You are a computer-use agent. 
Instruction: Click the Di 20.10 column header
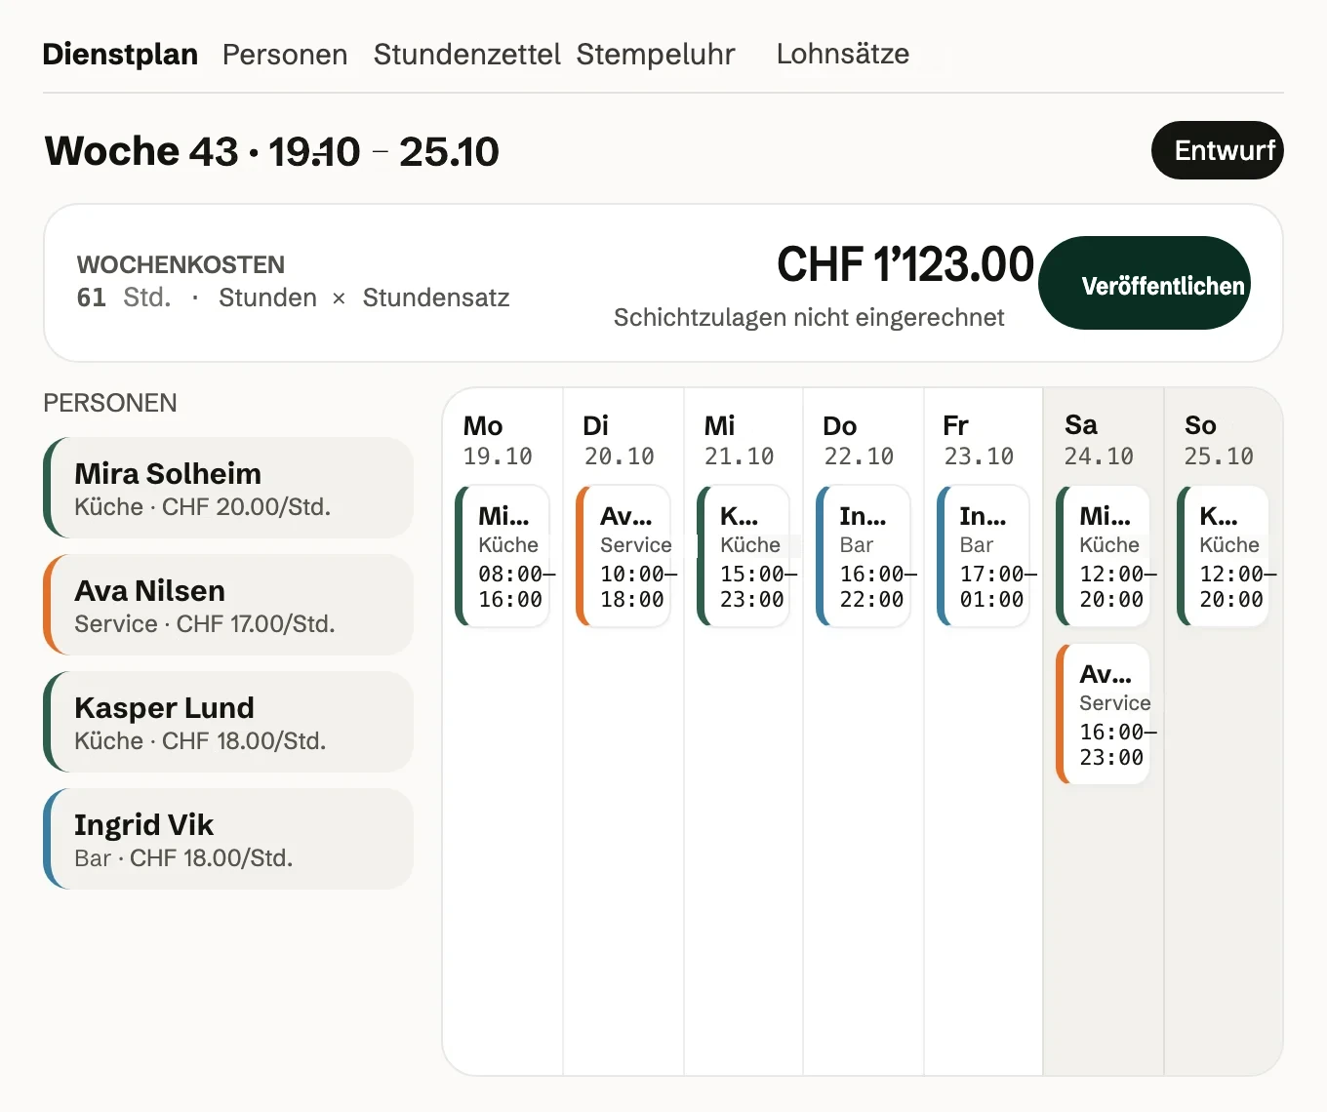[x=619, y=440]
